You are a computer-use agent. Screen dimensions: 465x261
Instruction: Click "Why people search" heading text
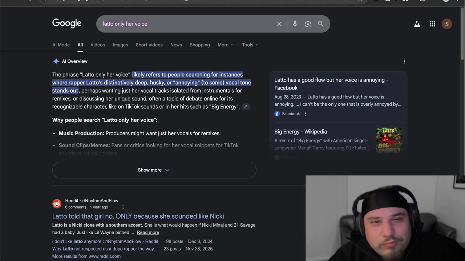point(105,120)
